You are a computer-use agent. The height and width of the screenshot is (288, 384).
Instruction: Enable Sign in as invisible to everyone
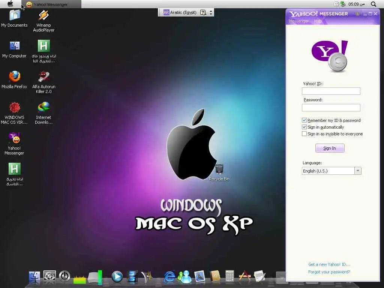[x=304, y=134]
